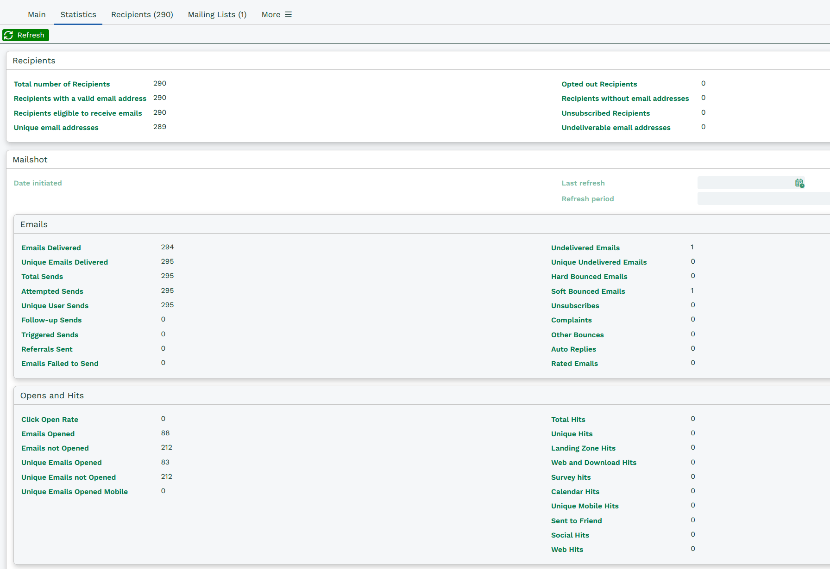Image resolution: width=830 pixels, height=569 pixels.
Task: Select the Emails Delivered label
Action: click(51, 248)
